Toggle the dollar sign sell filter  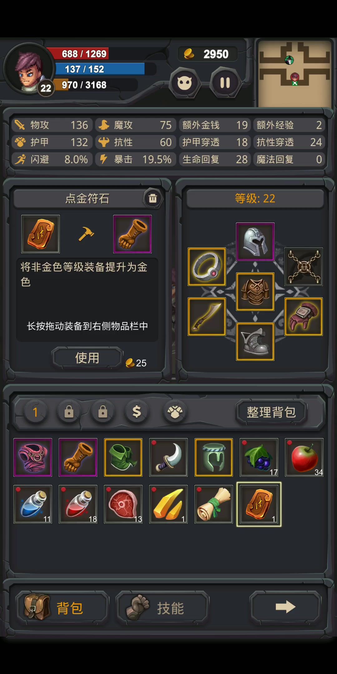click(137, 412)
